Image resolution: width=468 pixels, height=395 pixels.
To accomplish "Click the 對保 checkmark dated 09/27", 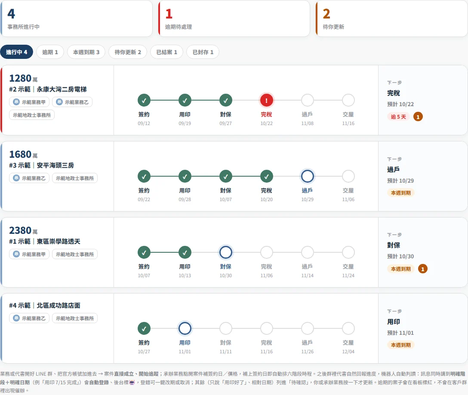I will [226, 100].
